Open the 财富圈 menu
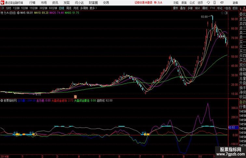 pos(93,3)
